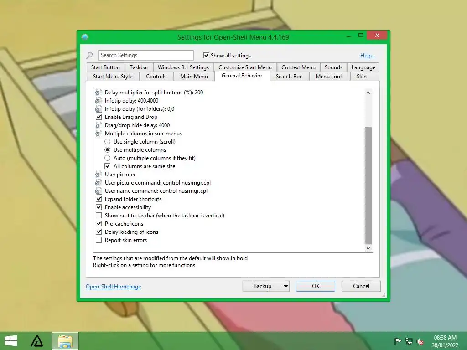Image resolution: width=467 pixels, height=350 pixels.
Task: Toggle the Show all settings checkbox
Action: coord(206,55)
